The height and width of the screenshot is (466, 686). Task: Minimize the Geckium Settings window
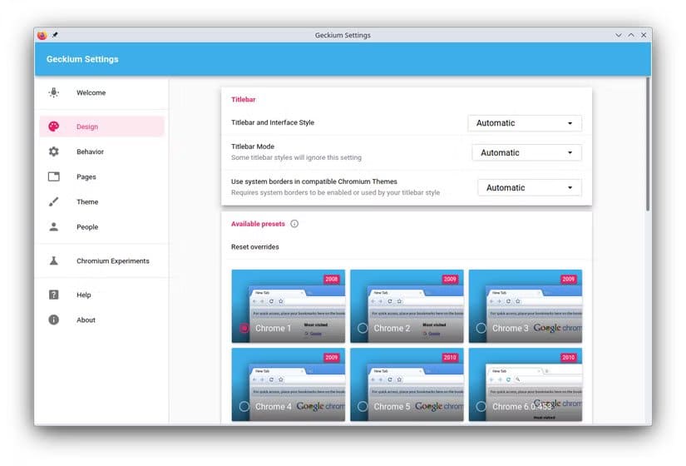(x=618, y=35)
